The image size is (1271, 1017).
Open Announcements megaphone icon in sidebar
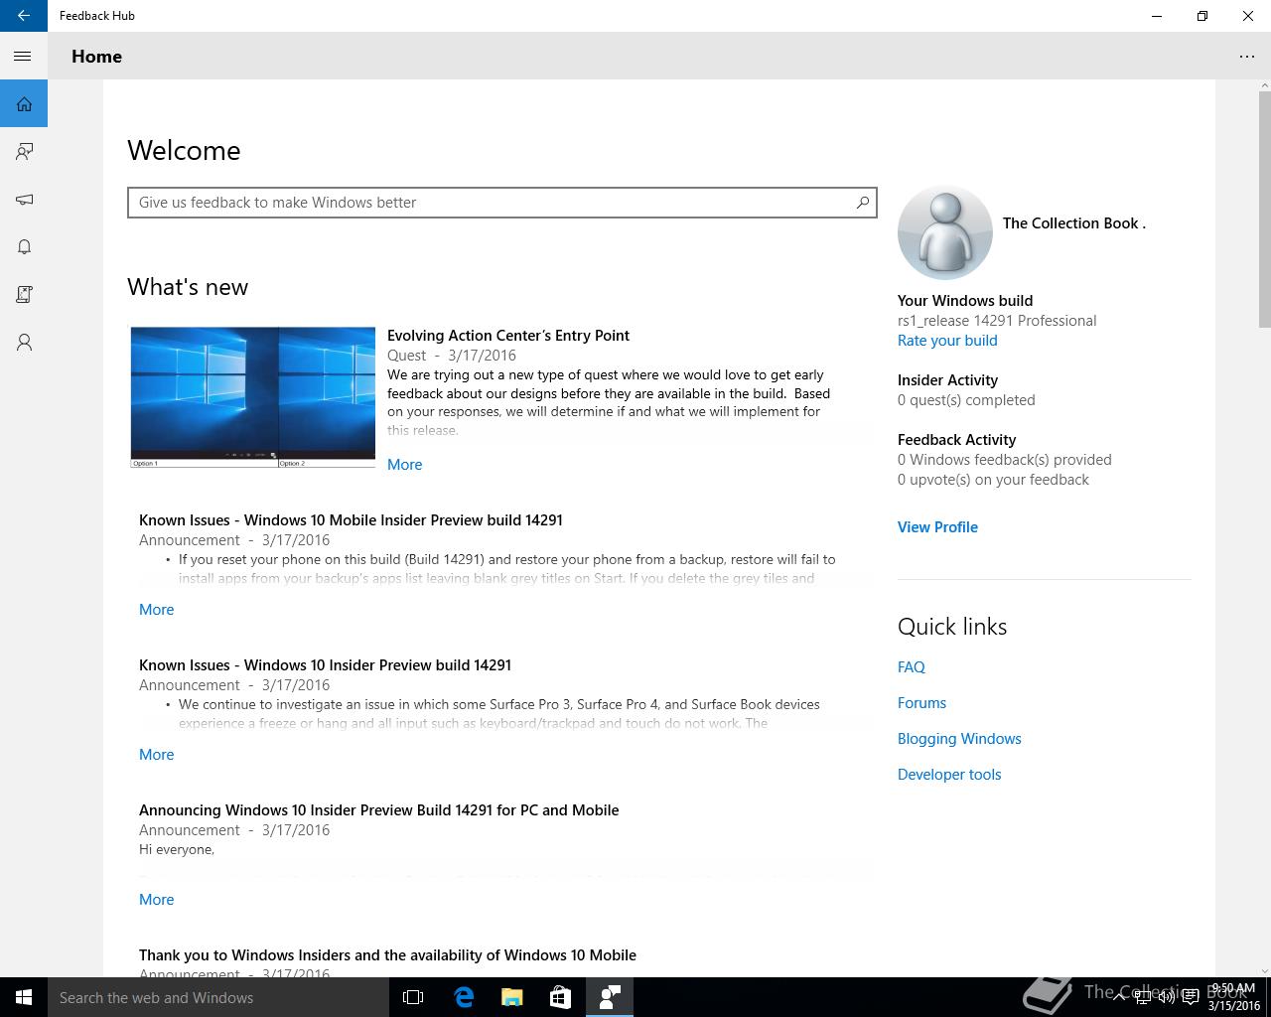[x=24, y=199]
